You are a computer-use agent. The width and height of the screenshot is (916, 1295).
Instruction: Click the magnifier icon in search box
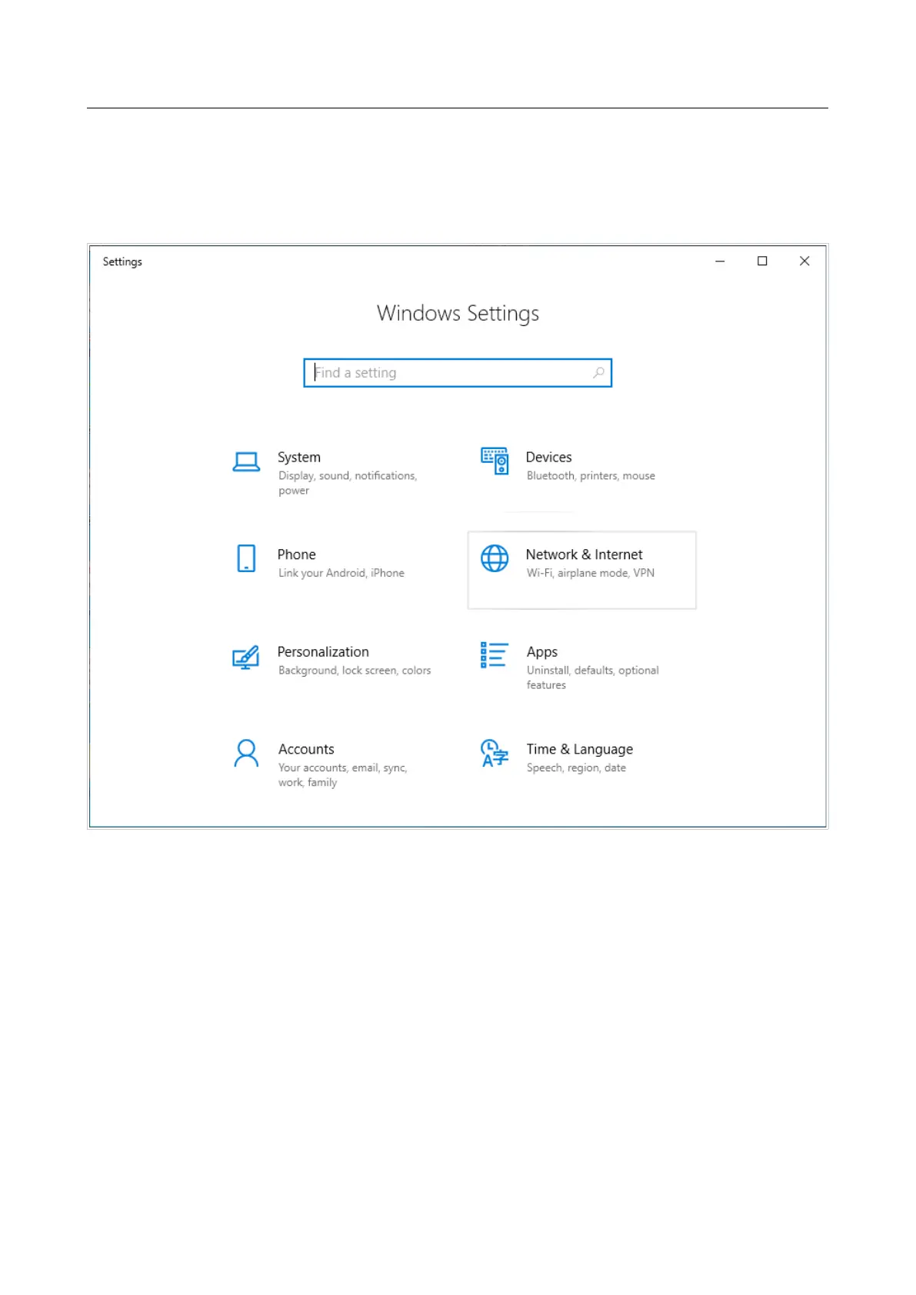(598, 373)
